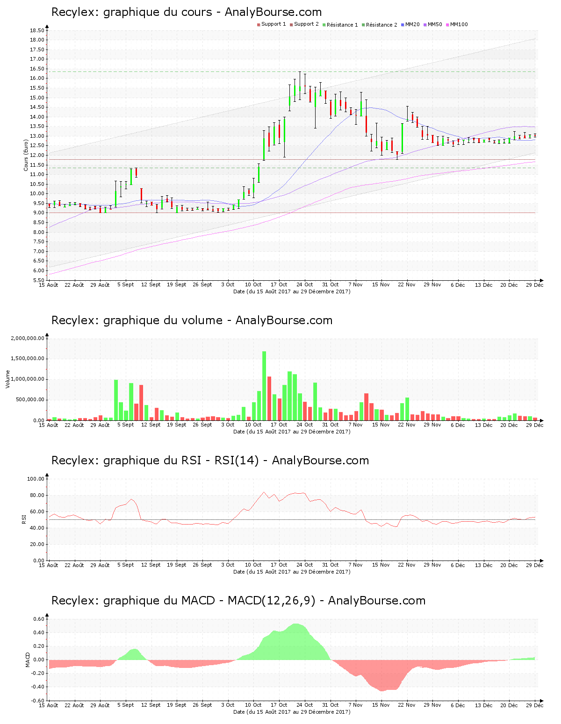The height and width of the screenshot is (724, 561).
Task: Click the 16.50 value on the price axis
Action: 37,69
